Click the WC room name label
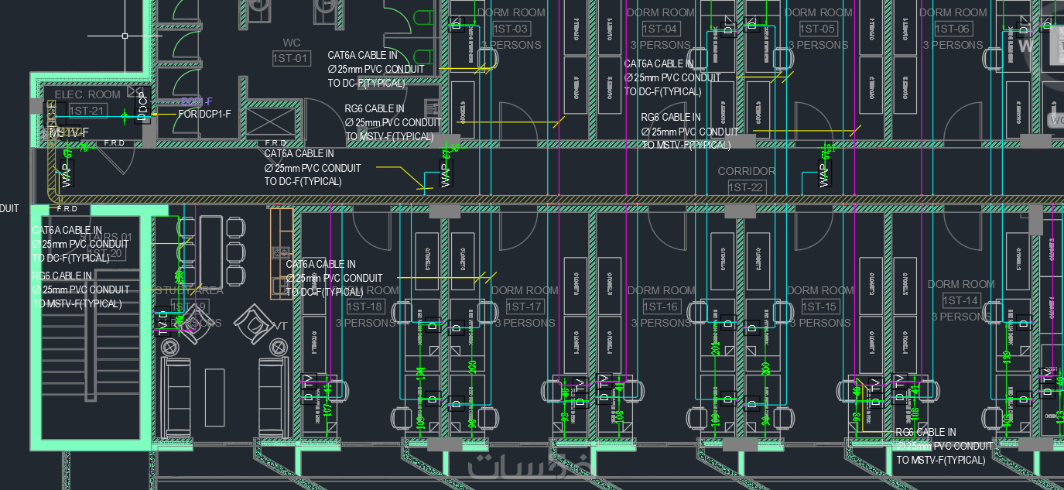This screenshot has height=490, width=1064. click(292, 43)
